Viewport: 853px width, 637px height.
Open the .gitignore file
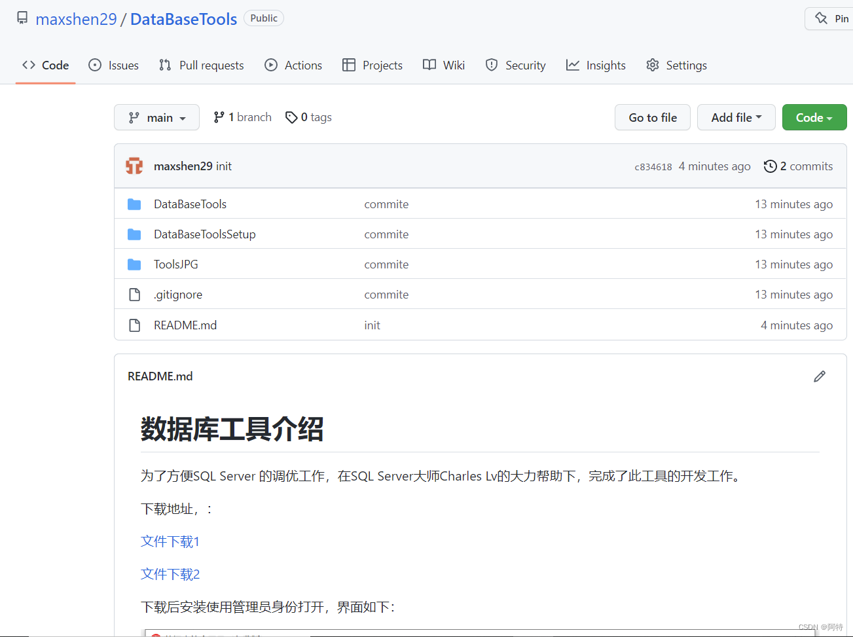point(178,295)
